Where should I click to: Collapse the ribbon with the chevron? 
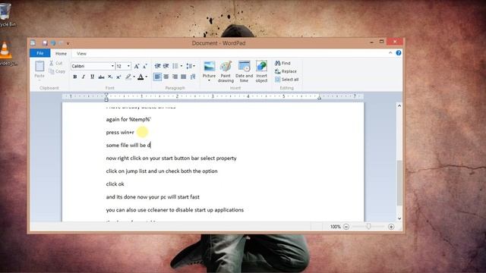point(390,53)
